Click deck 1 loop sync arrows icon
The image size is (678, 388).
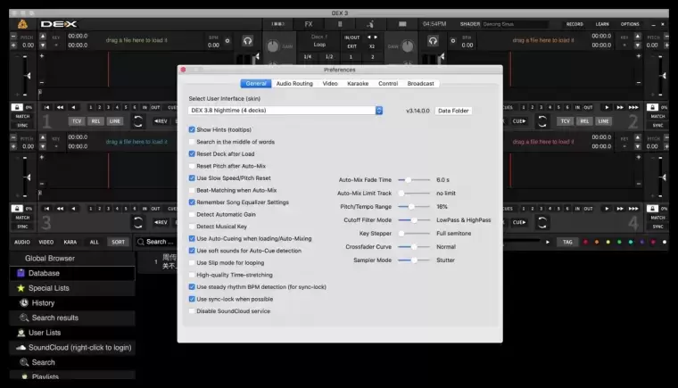[x=138, y=121]
